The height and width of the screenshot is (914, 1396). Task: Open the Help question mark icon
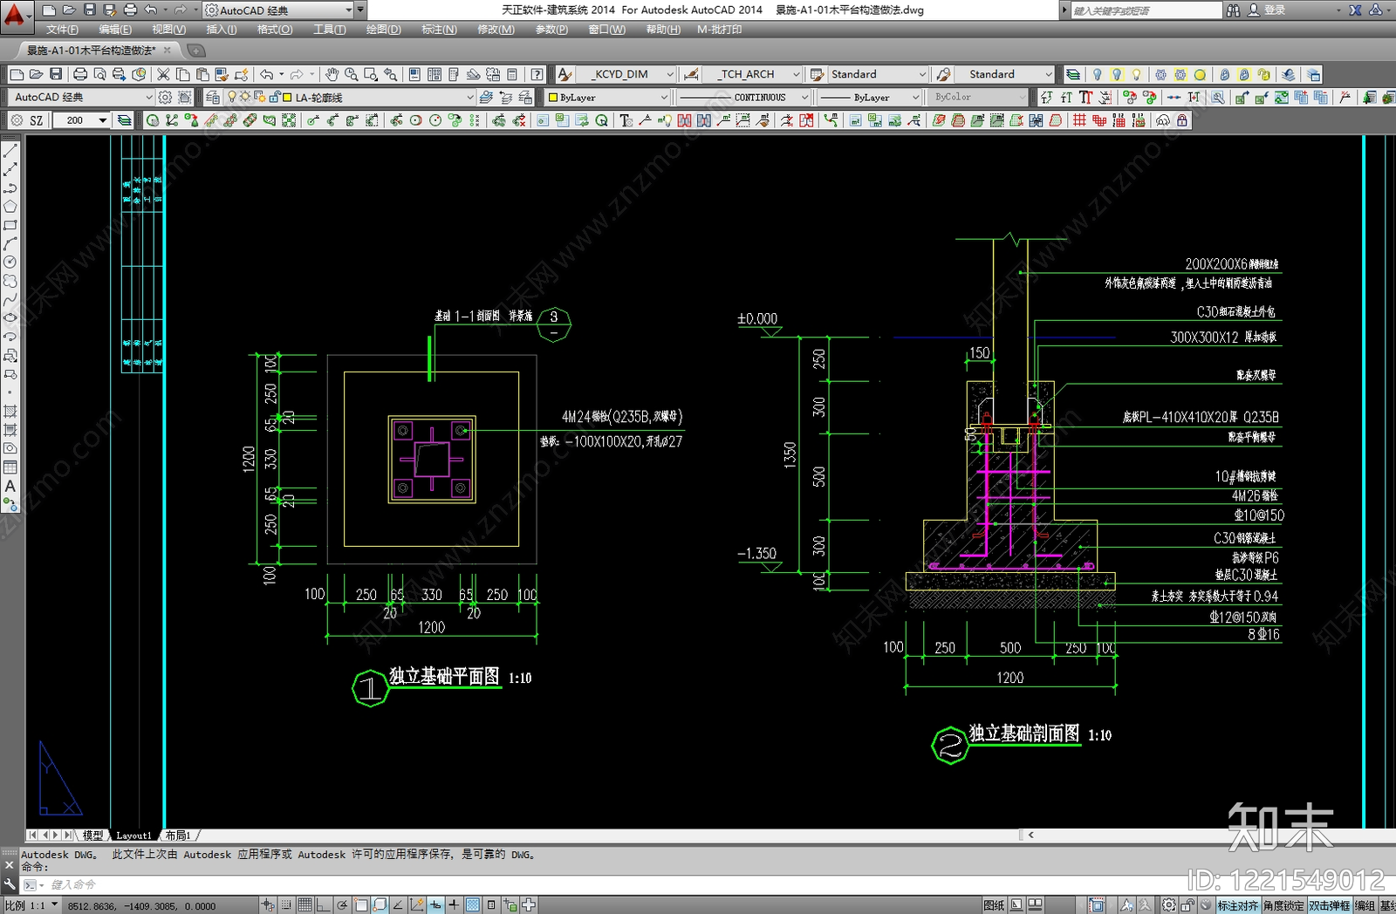pyautogui.click(x=537, y=74)
